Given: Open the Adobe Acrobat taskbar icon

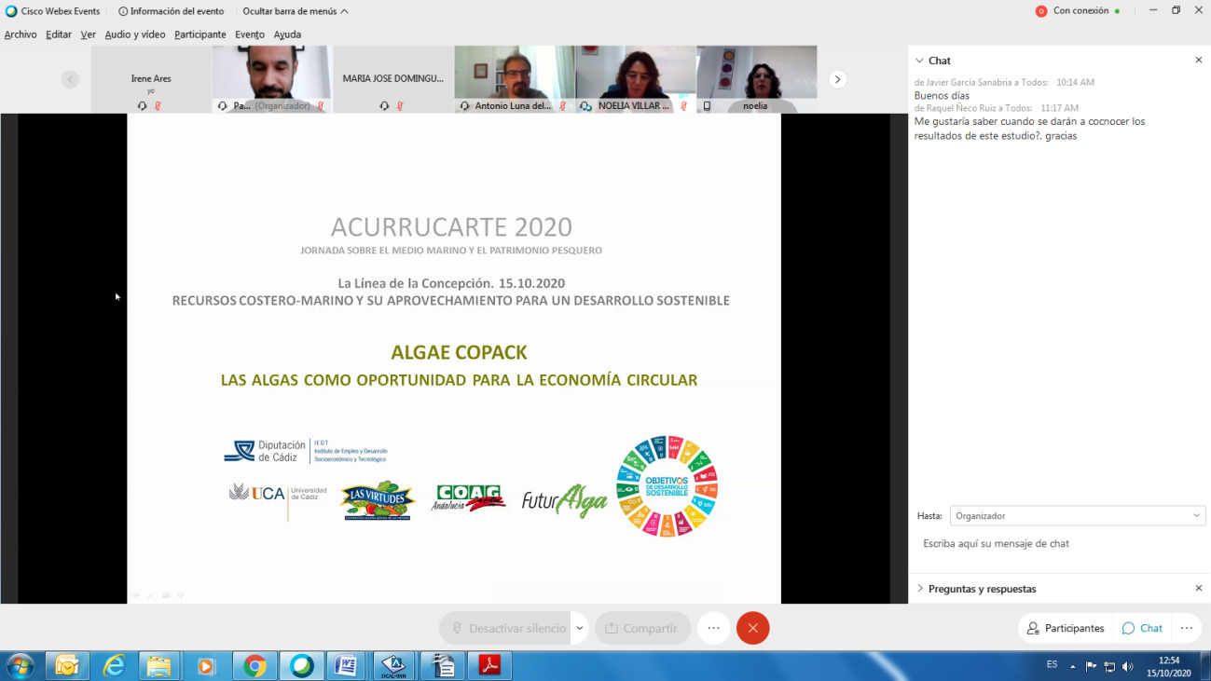Looking at the screenshot, I should tap(489, 665).
